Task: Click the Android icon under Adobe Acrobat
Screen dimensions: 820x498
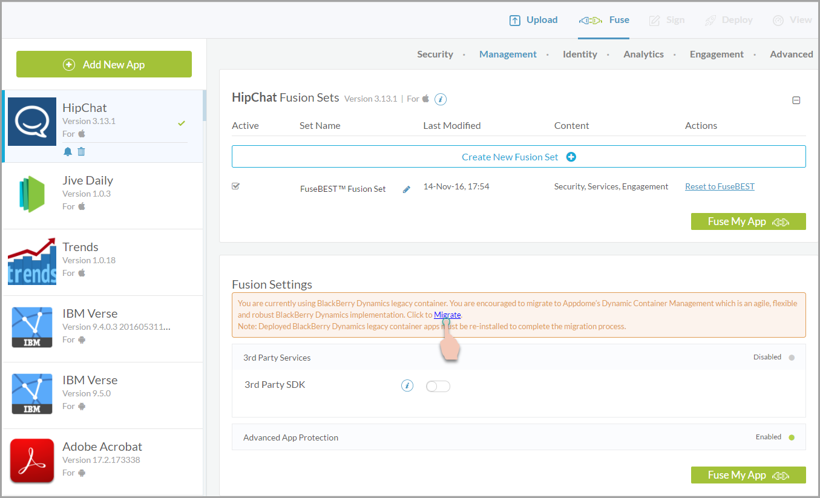Action: (x=82, y=473)
